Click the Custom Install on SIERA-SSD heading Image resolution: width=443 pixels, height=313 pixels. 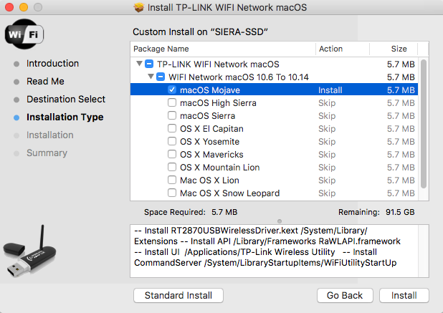point(200,32)
